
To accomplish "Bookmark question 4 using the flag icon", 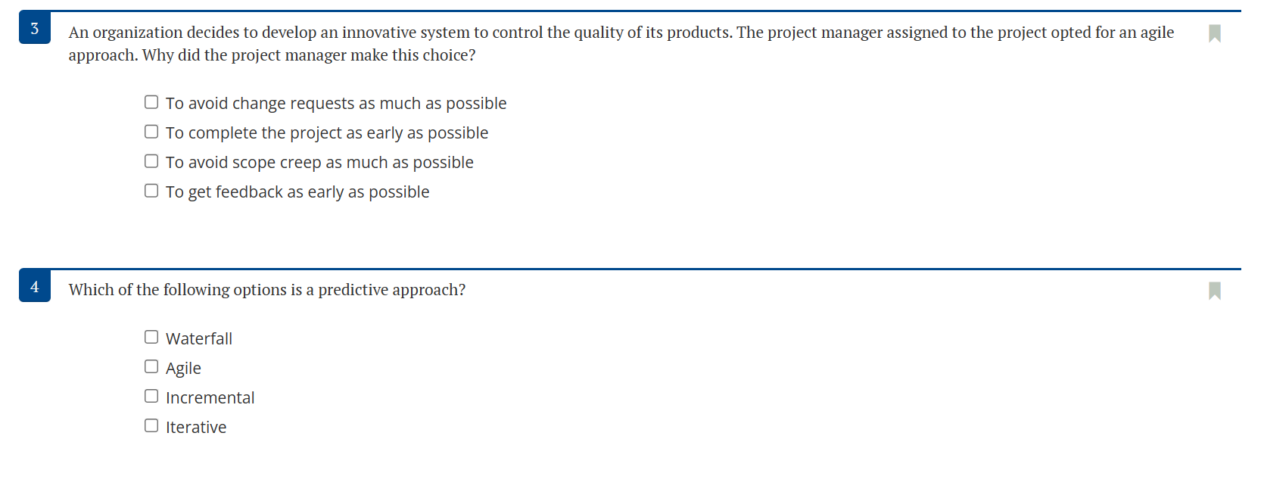I will (x=1215, y=291).
